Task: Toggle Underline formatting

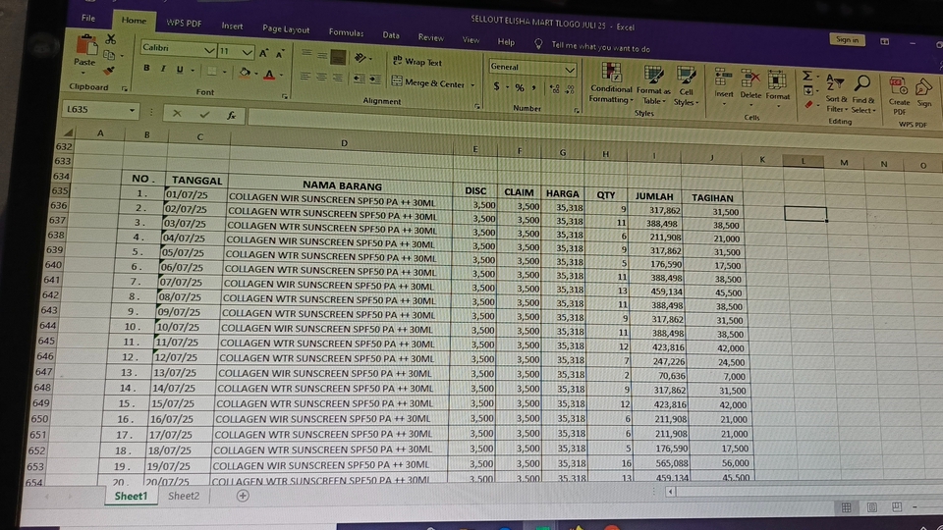Action: coord(179,70)
